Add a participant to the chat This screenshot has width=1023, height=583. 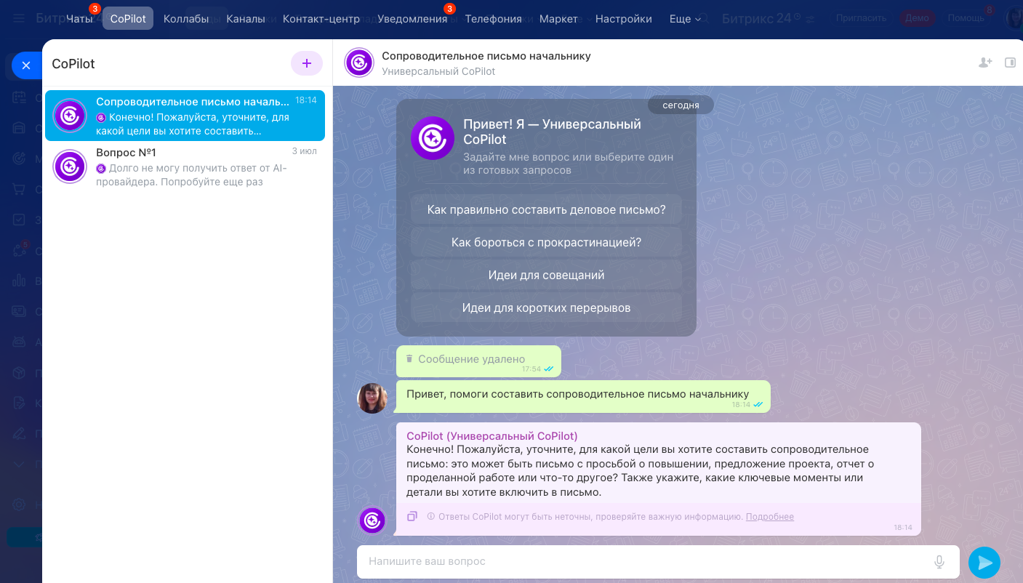point(985,63)
